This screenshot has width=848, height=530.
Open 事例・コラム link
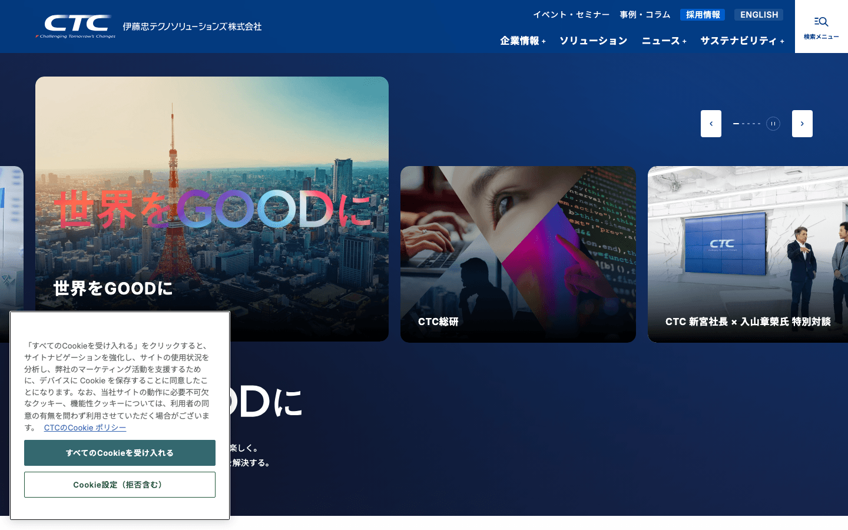[x=645, y=15]
